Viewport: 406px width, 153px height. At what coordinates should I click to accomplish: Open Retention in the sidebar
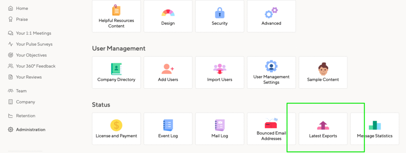pyautogui.click(x=22, y=116)
